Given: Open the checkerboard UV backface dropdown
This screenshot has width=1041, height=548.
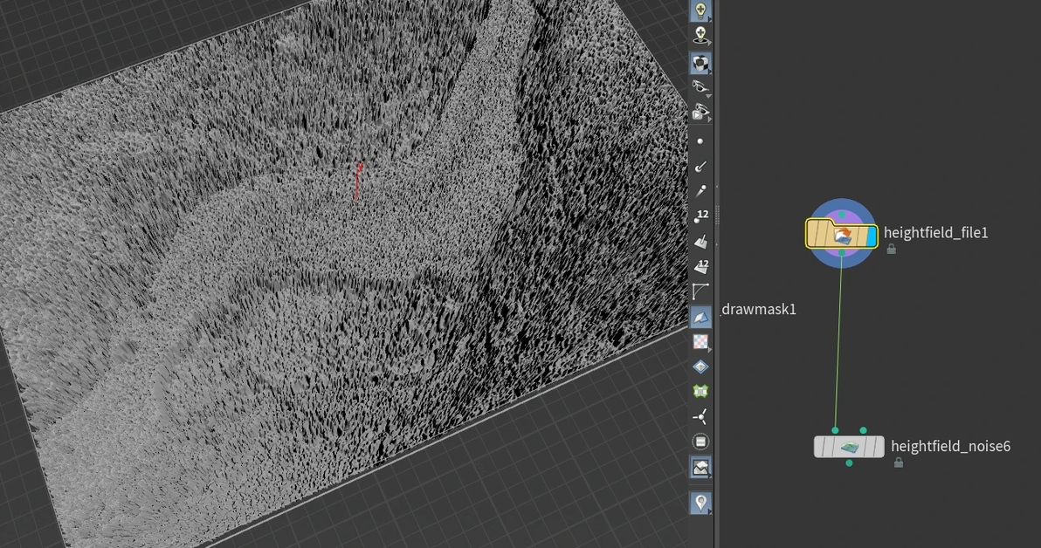Looking at the screenshot, I should click(x=700, y=342).
